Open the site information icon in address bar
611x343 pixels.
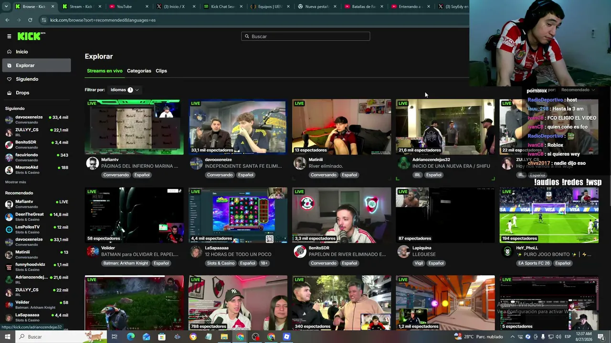coord(44,20)
